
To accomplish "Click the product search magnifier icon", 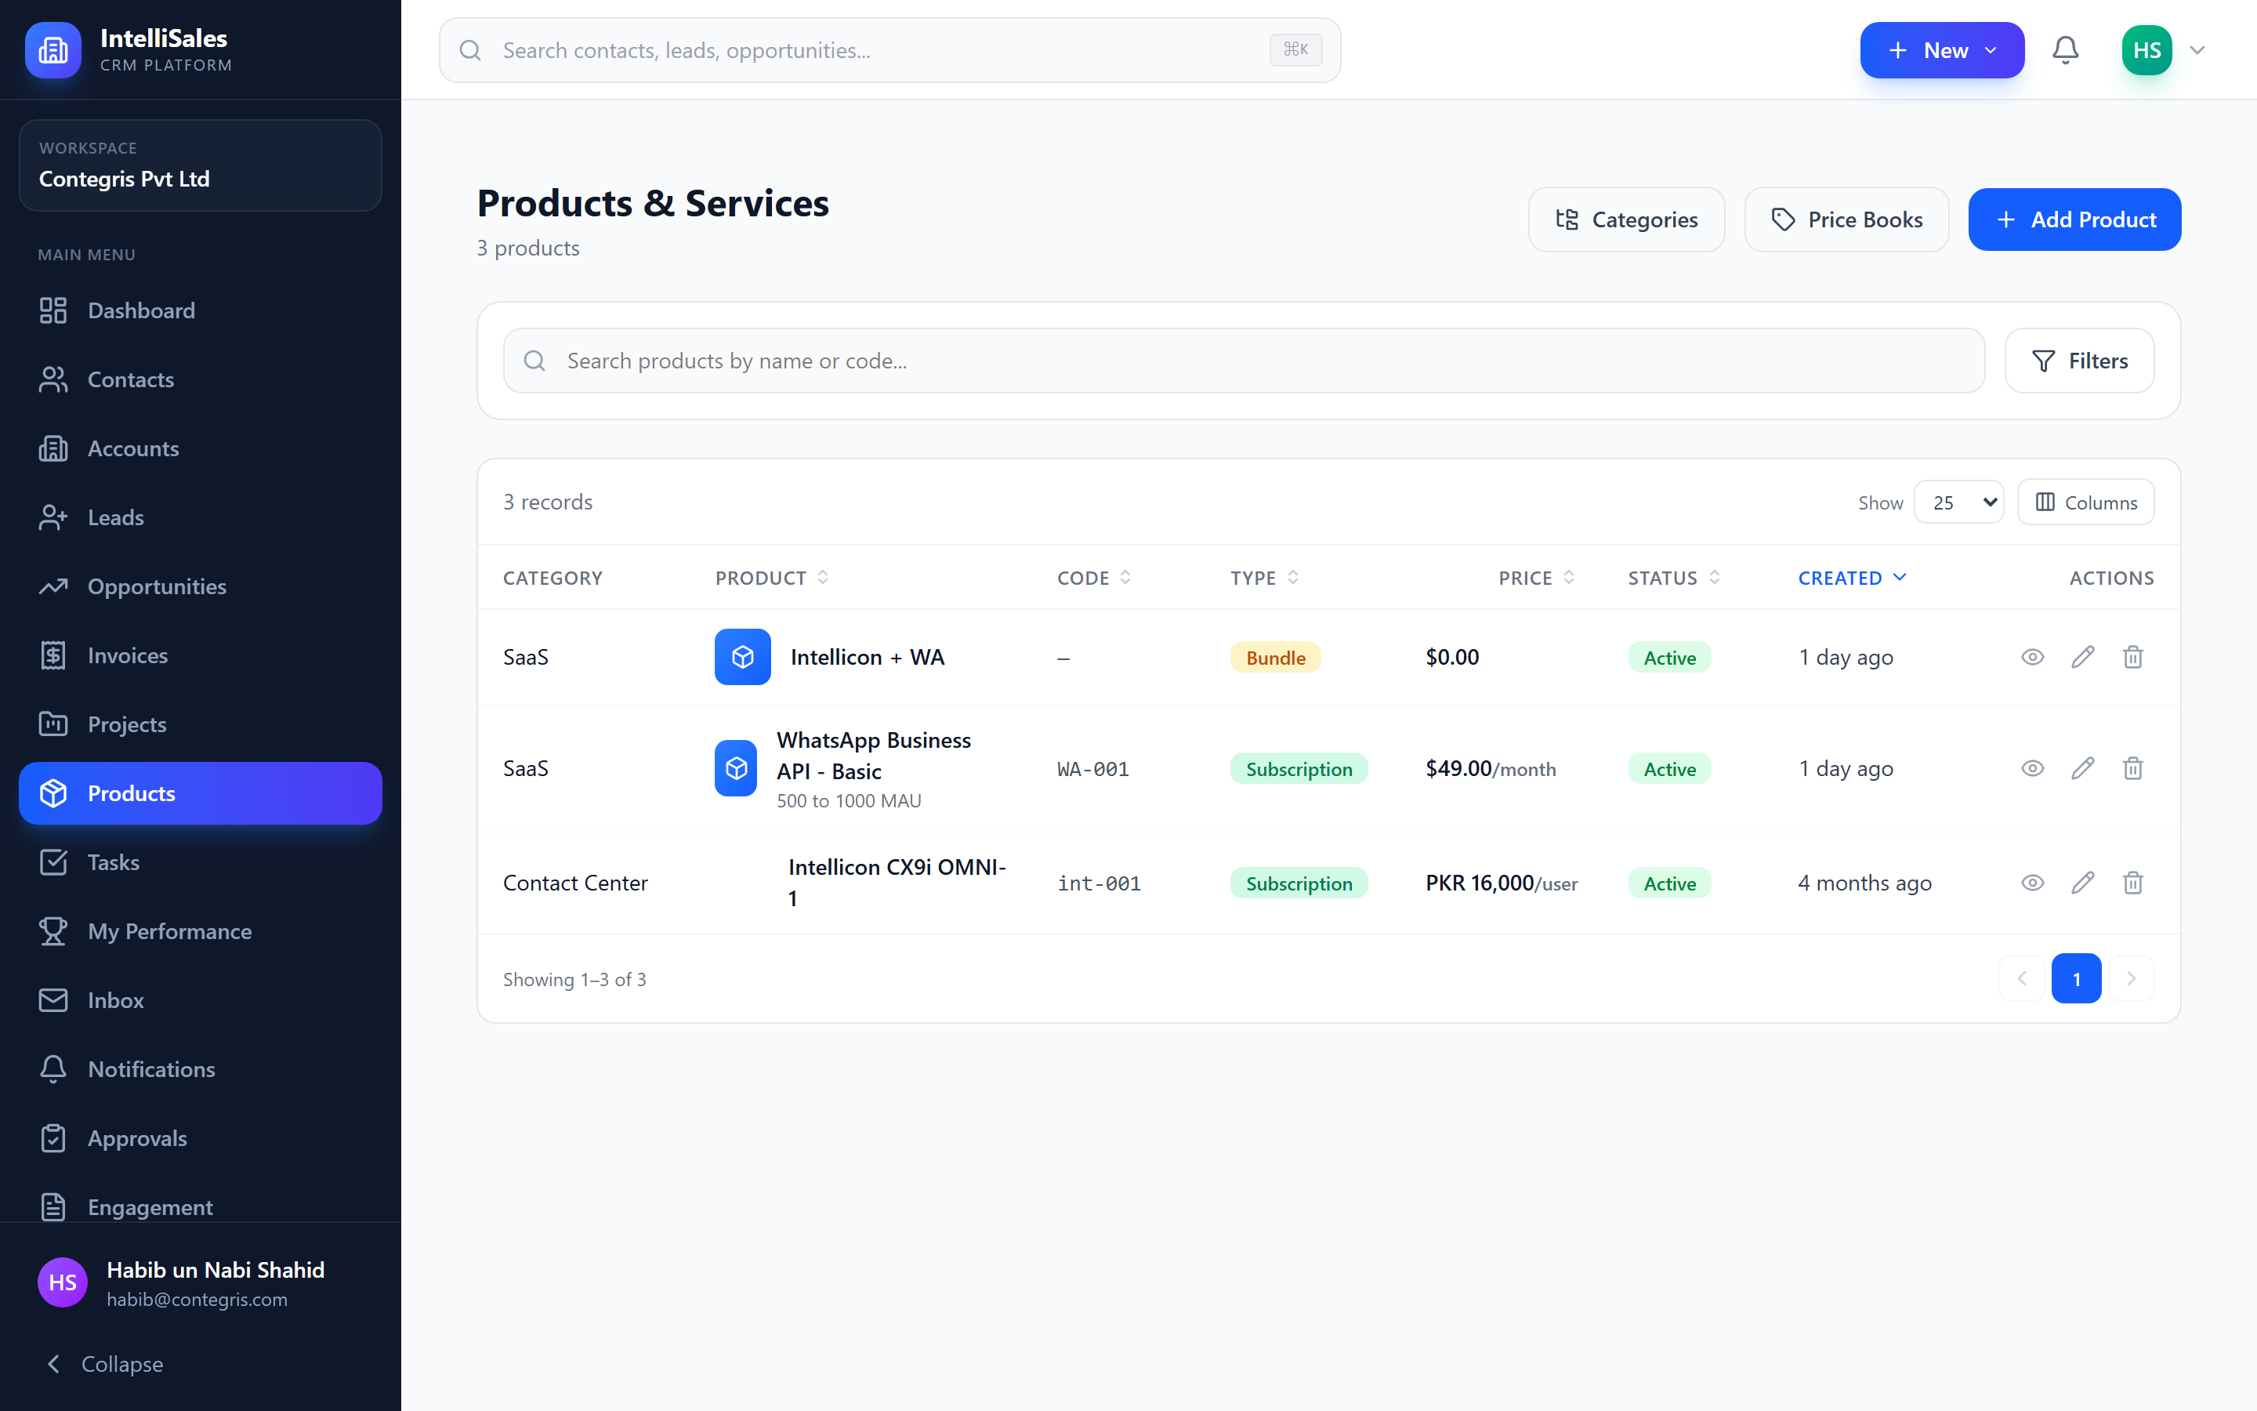I will click(x=534, y=361).
